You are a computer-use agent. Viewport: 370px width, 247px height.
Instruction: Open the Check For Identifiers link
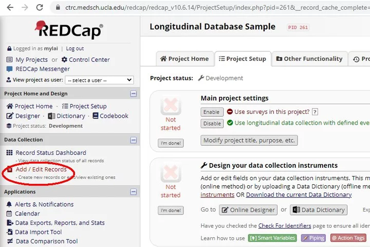pos(285,226)
